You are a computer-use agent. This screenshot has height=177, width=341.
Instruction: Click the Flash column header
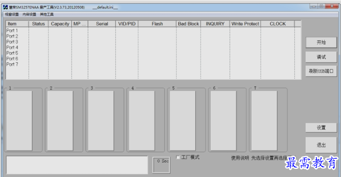[157, 24]
